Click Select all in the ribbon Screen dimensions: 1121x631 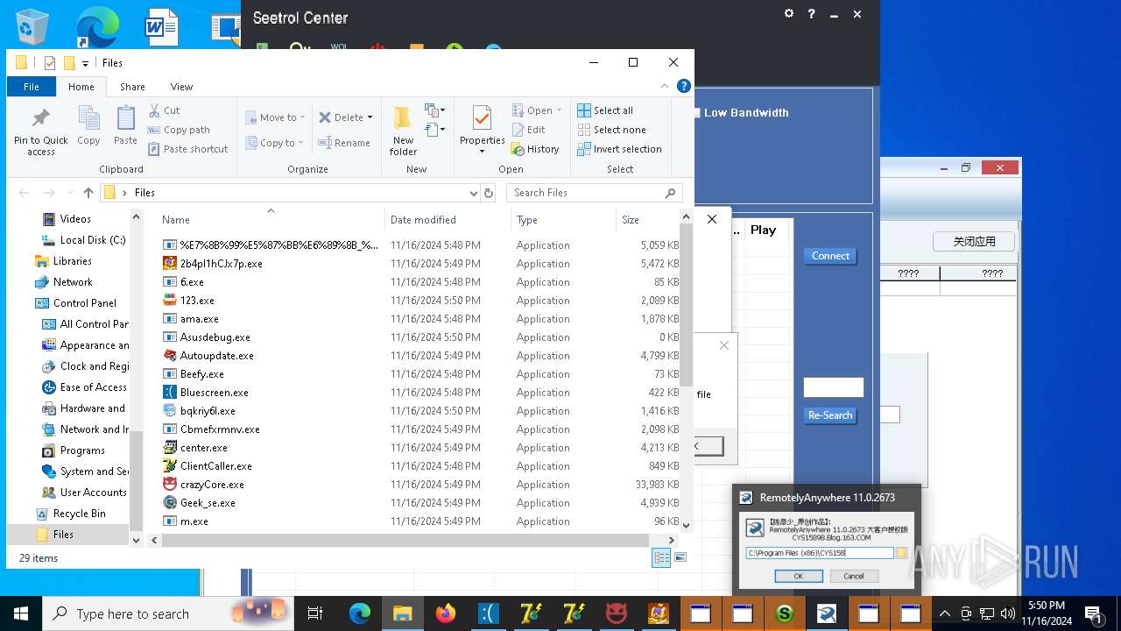tap(605, 110)
